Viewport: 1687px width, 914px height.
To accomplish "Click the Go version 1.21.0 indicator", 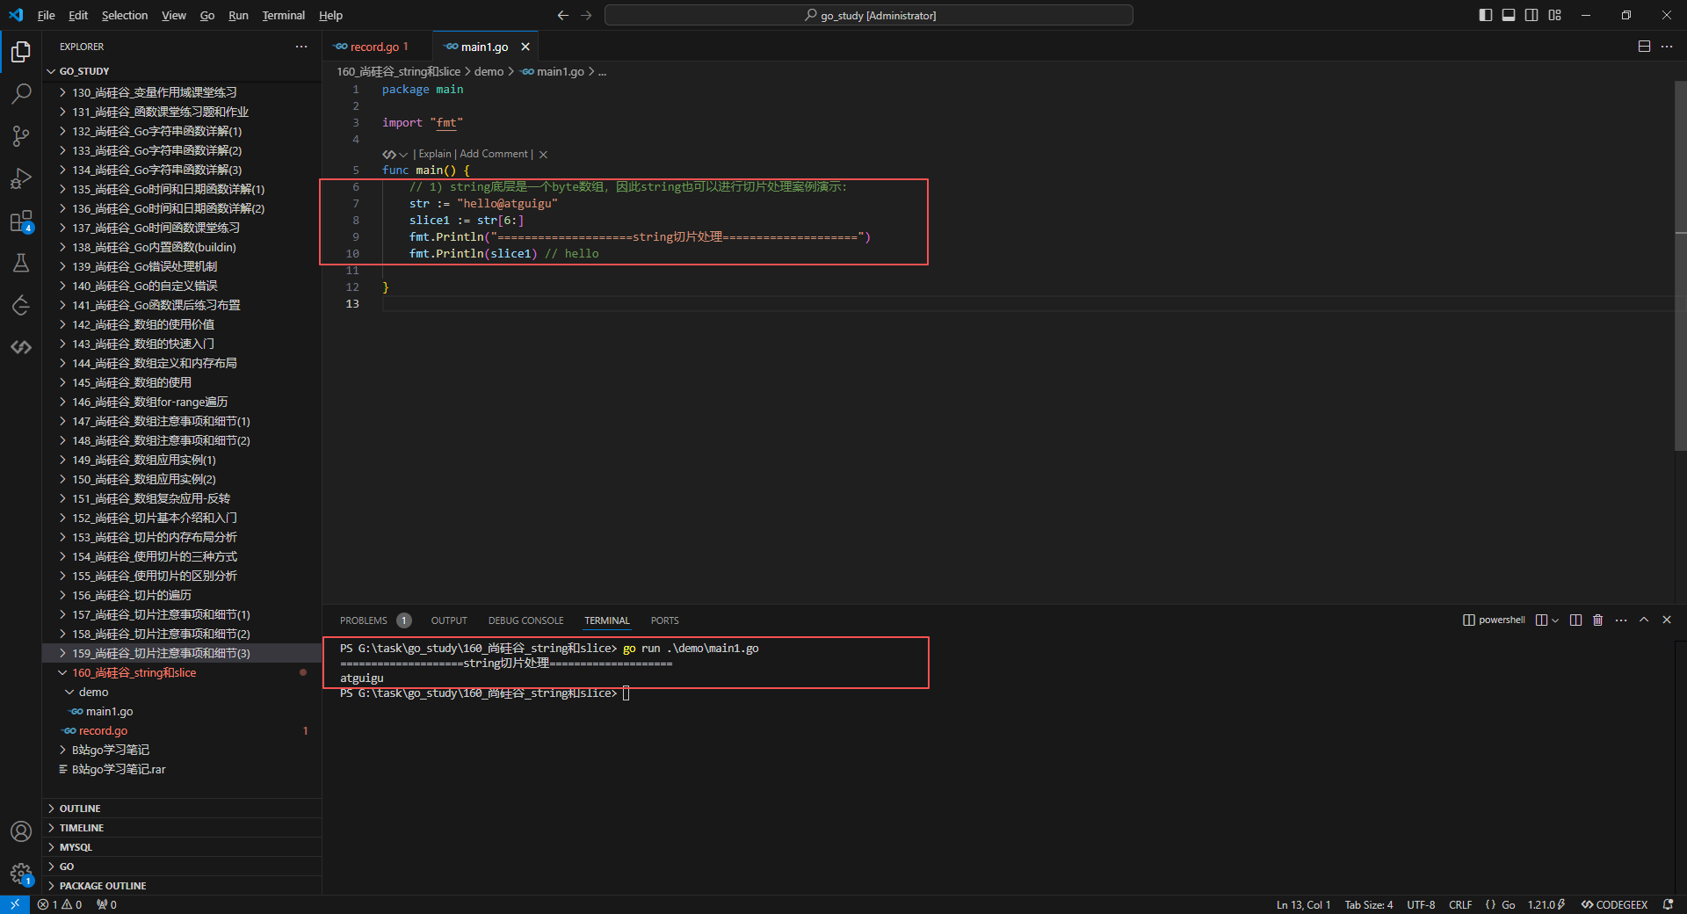I will coord(1546,904).
